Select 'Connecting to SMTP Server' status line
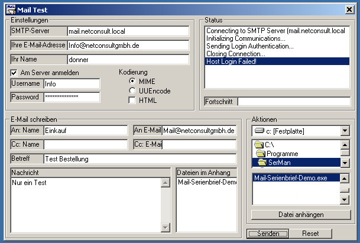The height and width of the screenshot is (243, 360). tap(277, 31)
